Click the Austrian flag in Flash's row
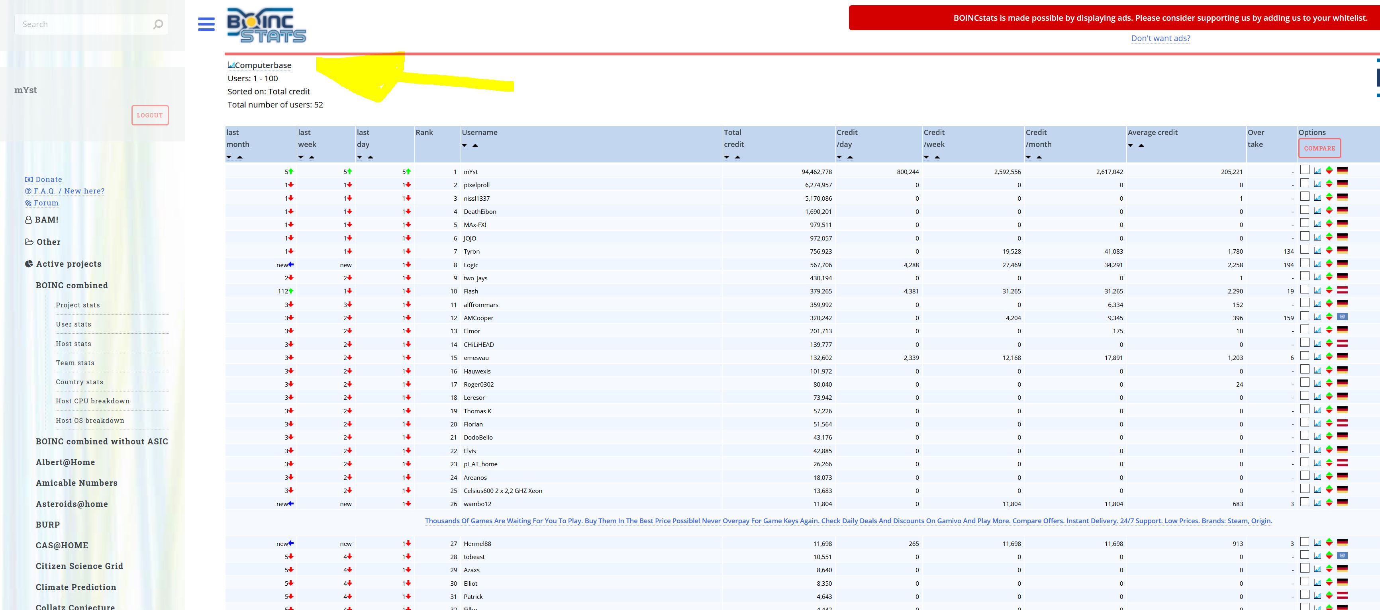The image size is (1380, 610). (1342, 290)
